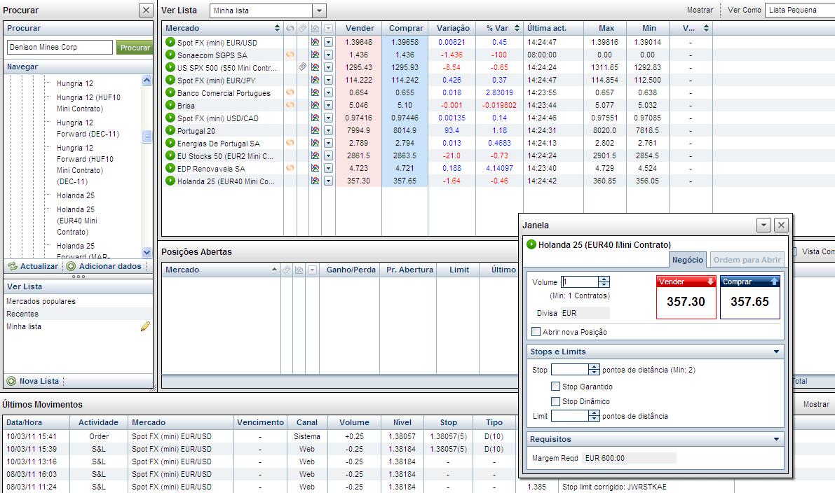Open Ver Como dropdown showing Lista Pequena
835x493 pixels.
[x=800, y=10]
